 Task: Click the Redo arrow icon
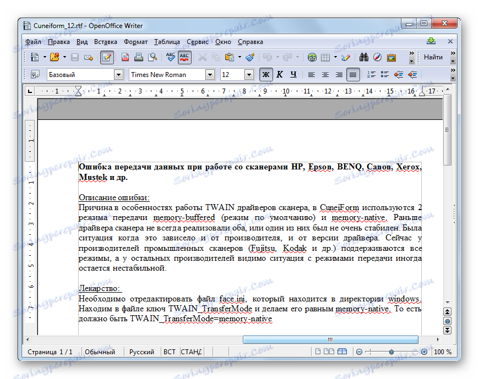click(287, 57)
